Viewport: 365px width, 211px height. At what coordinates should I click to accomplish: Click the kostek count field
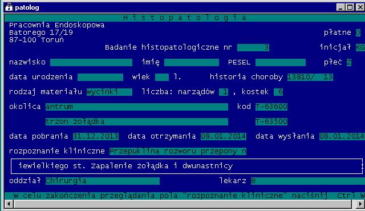278,92
